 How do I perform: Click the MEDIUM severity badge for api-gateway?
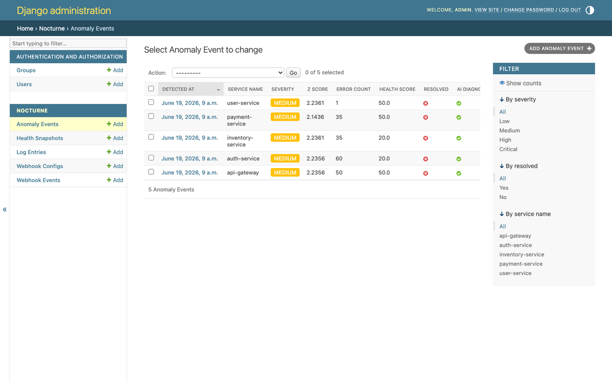285,173
